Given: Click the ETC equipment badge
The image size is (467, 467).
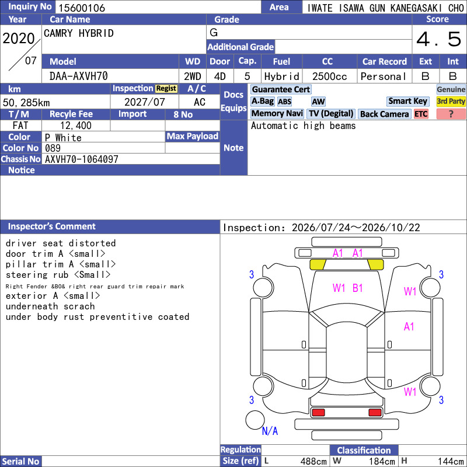Looking at the screenshot, I should click(421, 114).
